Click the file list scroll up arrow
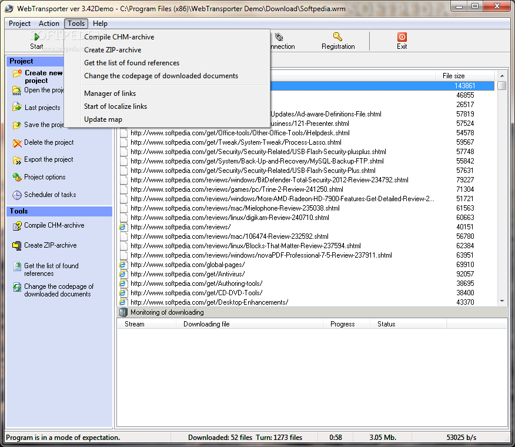 (x=502, y=76)
